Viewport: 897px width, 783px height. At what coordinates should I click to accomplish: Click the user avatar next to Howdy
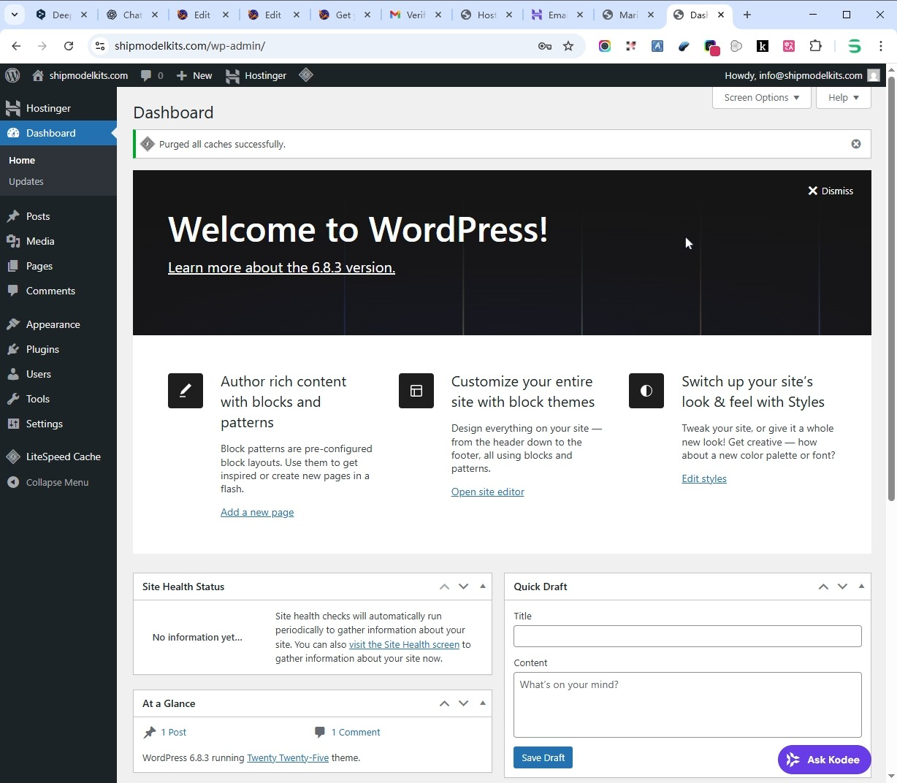(874, 75)
